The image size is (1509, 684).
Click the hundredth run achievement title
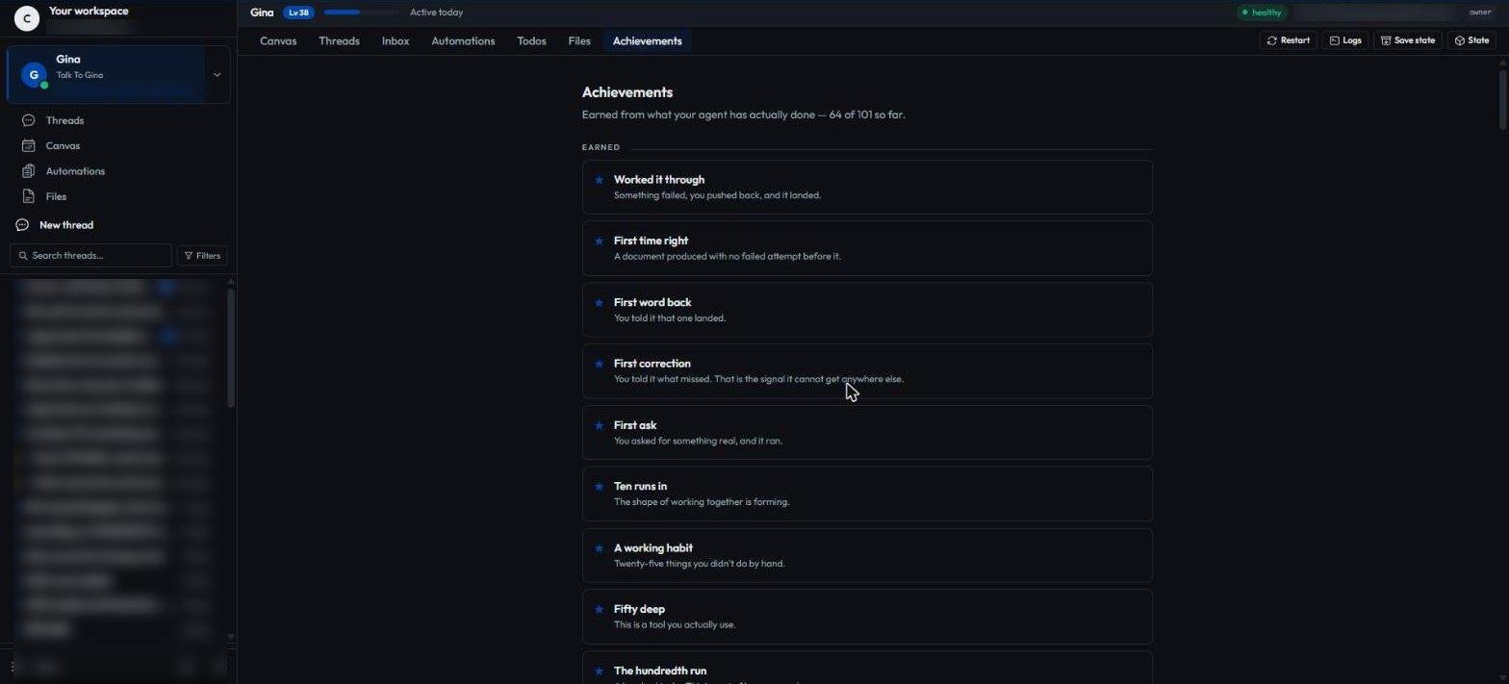[660, 671]
